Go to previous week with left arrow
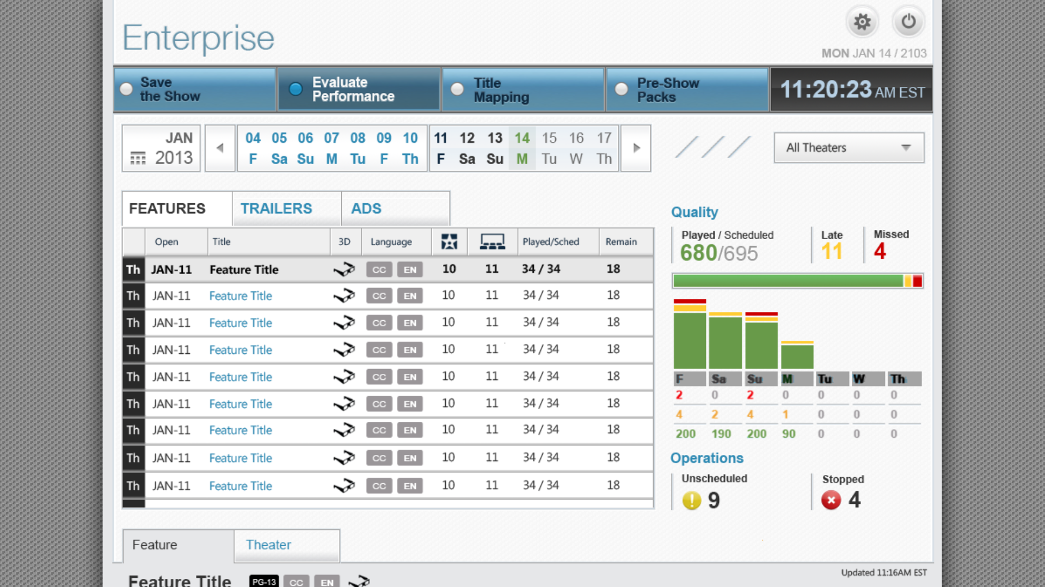 pyautogui.click(x=220, y=148)
